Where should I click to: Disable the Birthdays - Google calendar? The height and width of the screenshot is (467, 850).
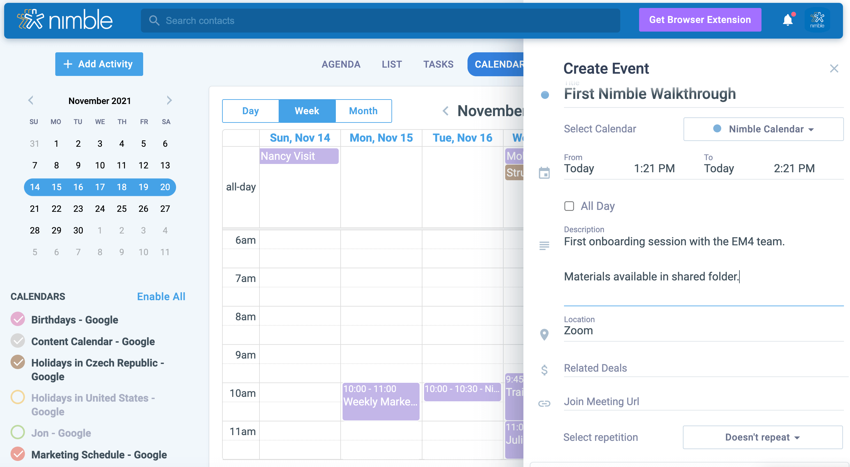pyautogui.click(x=18, y=319)
